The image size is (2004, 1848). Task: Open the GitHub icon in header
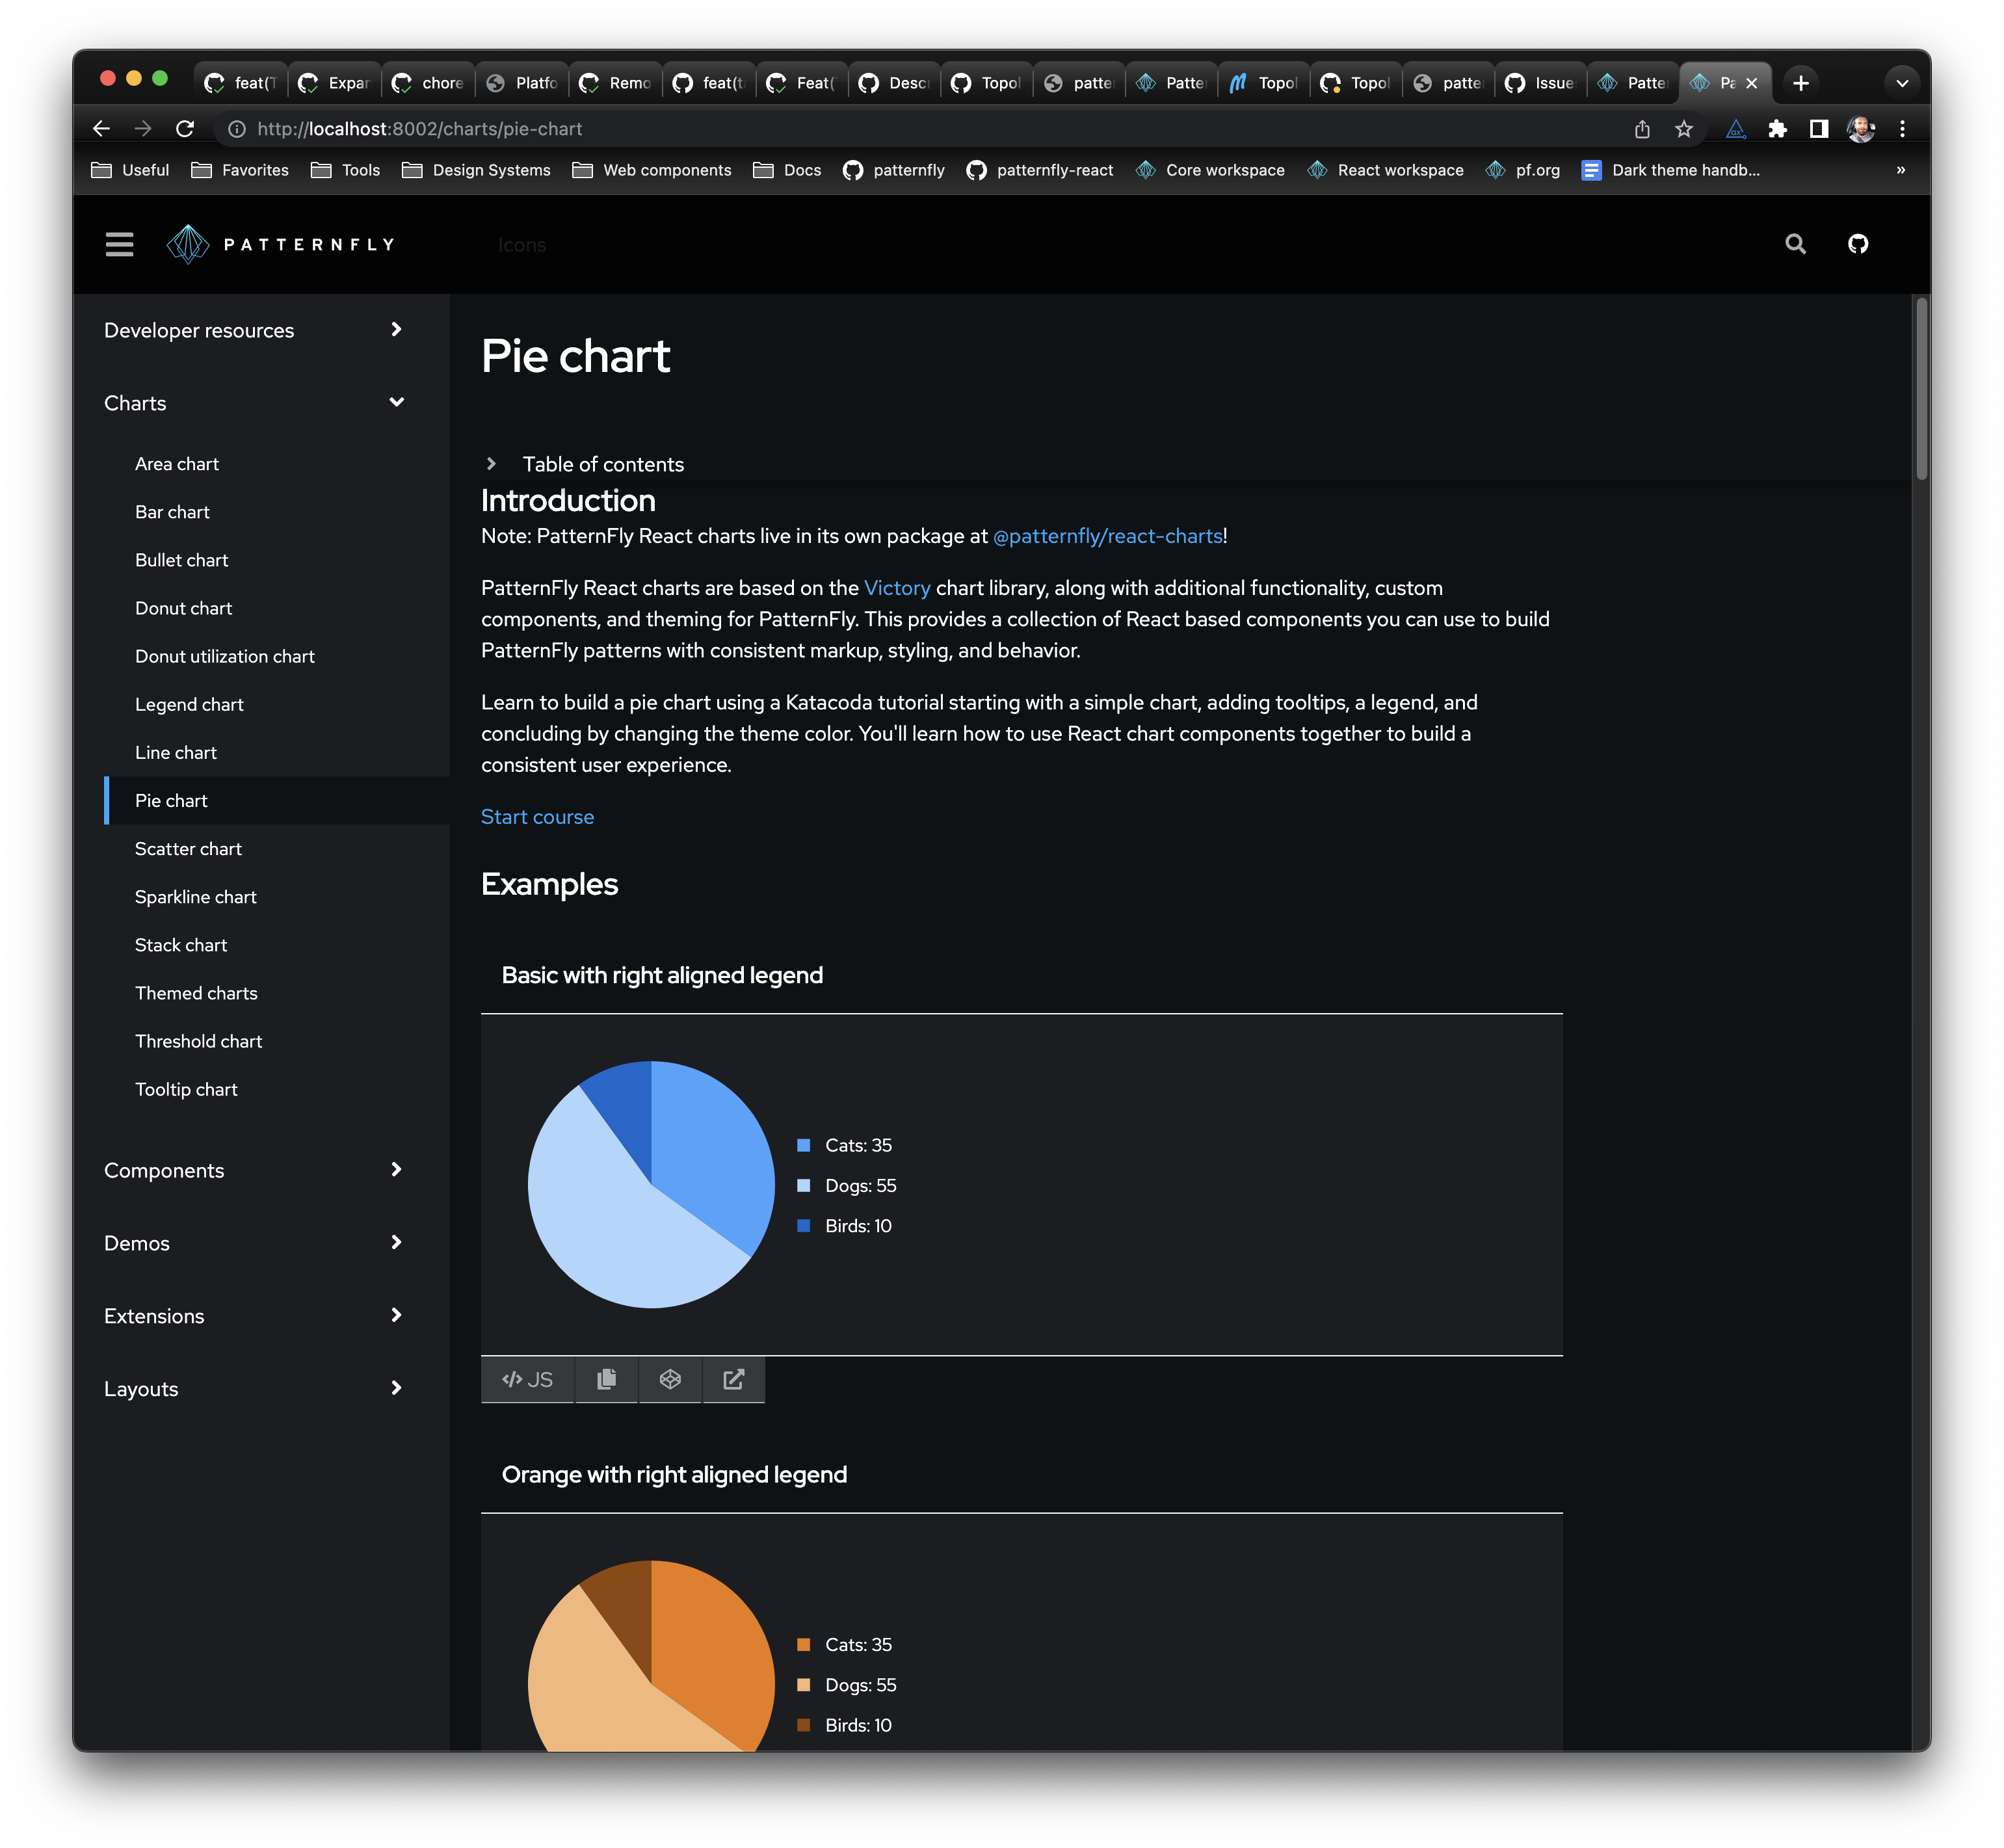pyautogui.click(x=1857, y=244)
